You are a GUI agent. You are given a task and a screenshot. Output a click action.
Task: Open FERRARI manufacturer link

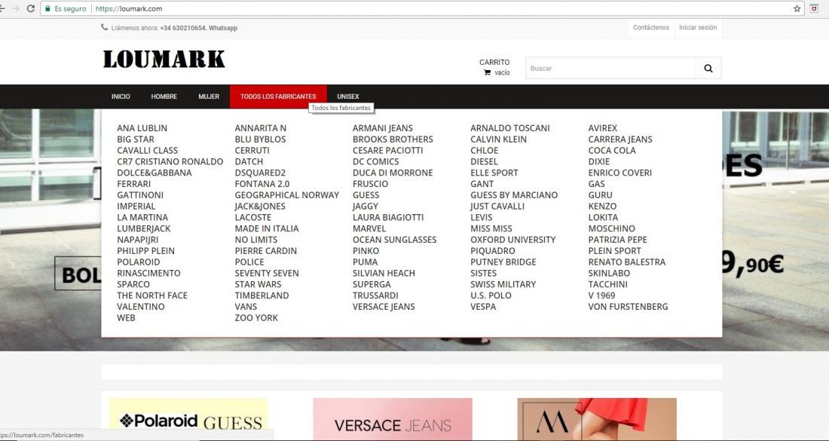(x=133, y=183)
